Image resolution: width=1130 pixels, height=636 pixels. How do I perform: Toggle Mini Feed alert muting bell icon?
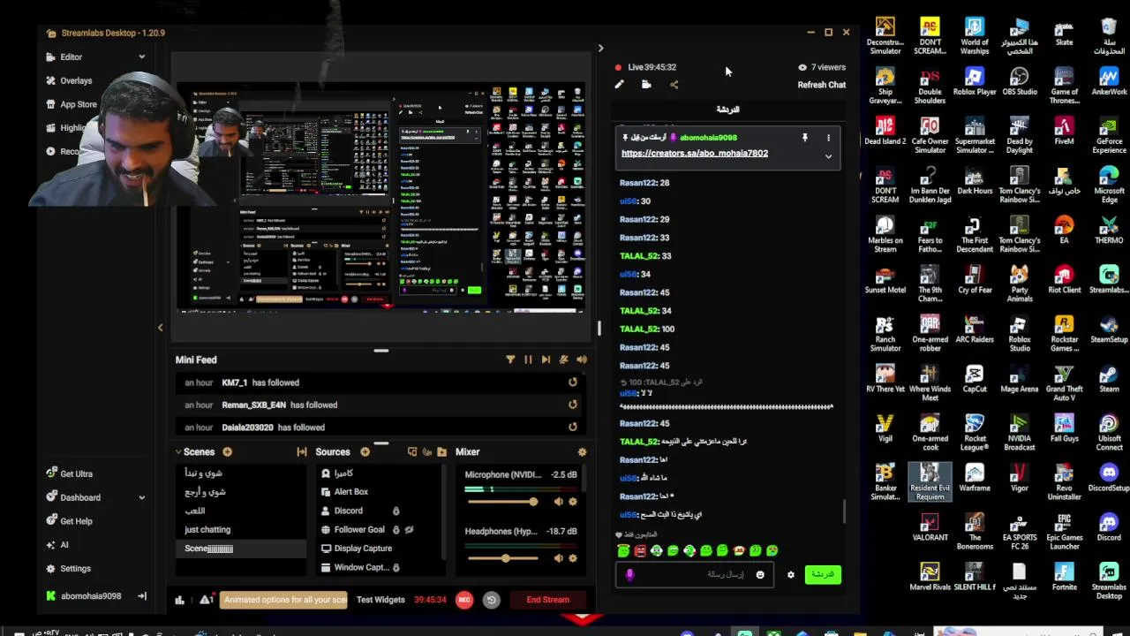click(x=563, y=360)
